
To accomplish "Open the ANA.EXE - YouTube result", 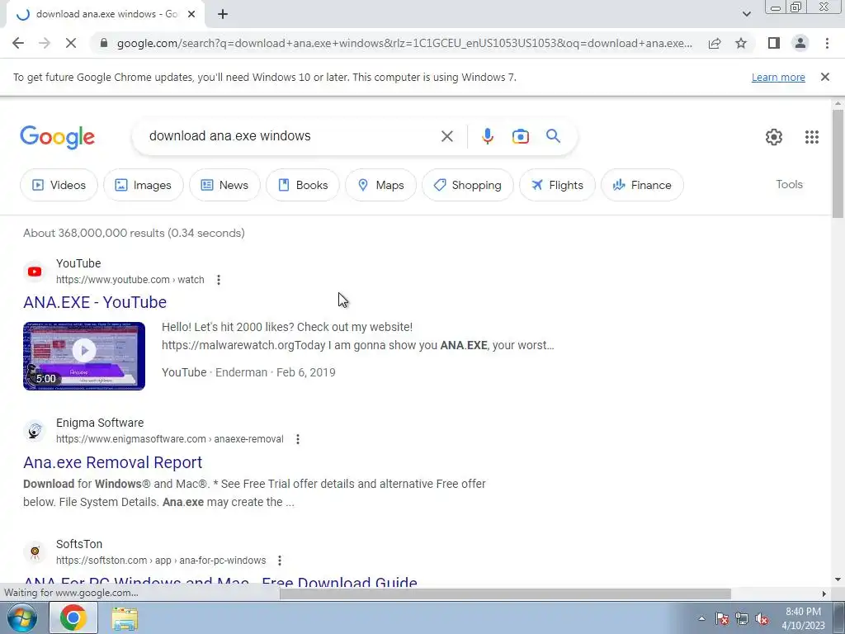I will click(95, 302).
